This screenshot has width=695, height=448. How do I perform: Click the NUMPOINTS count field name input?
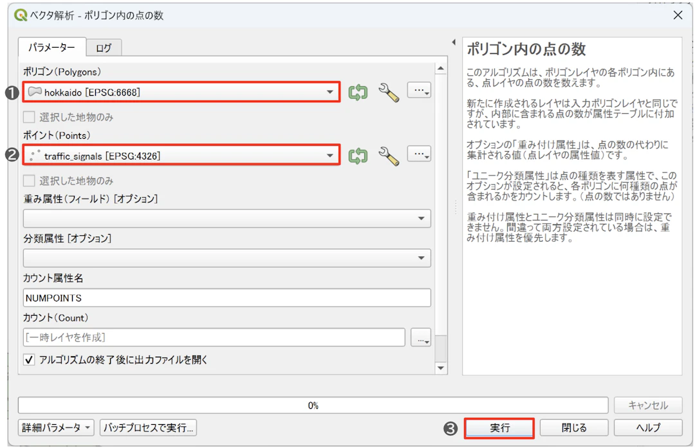coord(227,298)
